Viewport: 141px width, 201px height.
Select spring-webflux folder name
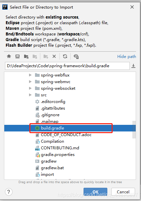coord(55,75)
